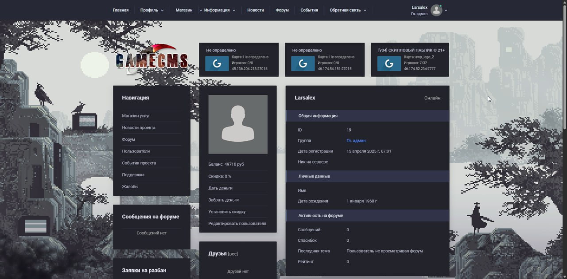Click the first server's game icon
Screen dimensions: 567x279
click(x=217, y=64)
